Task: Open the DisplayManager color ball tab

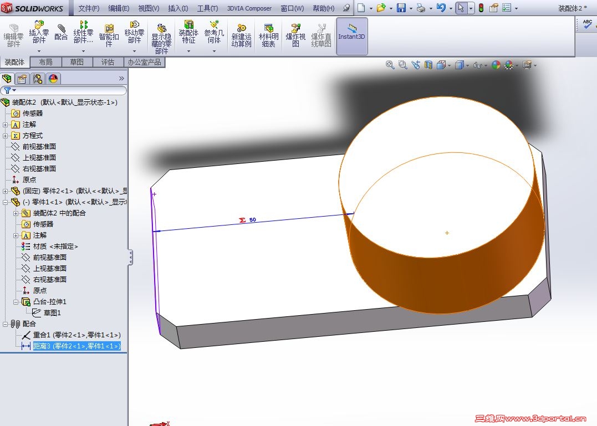Action: click(53, 79)
